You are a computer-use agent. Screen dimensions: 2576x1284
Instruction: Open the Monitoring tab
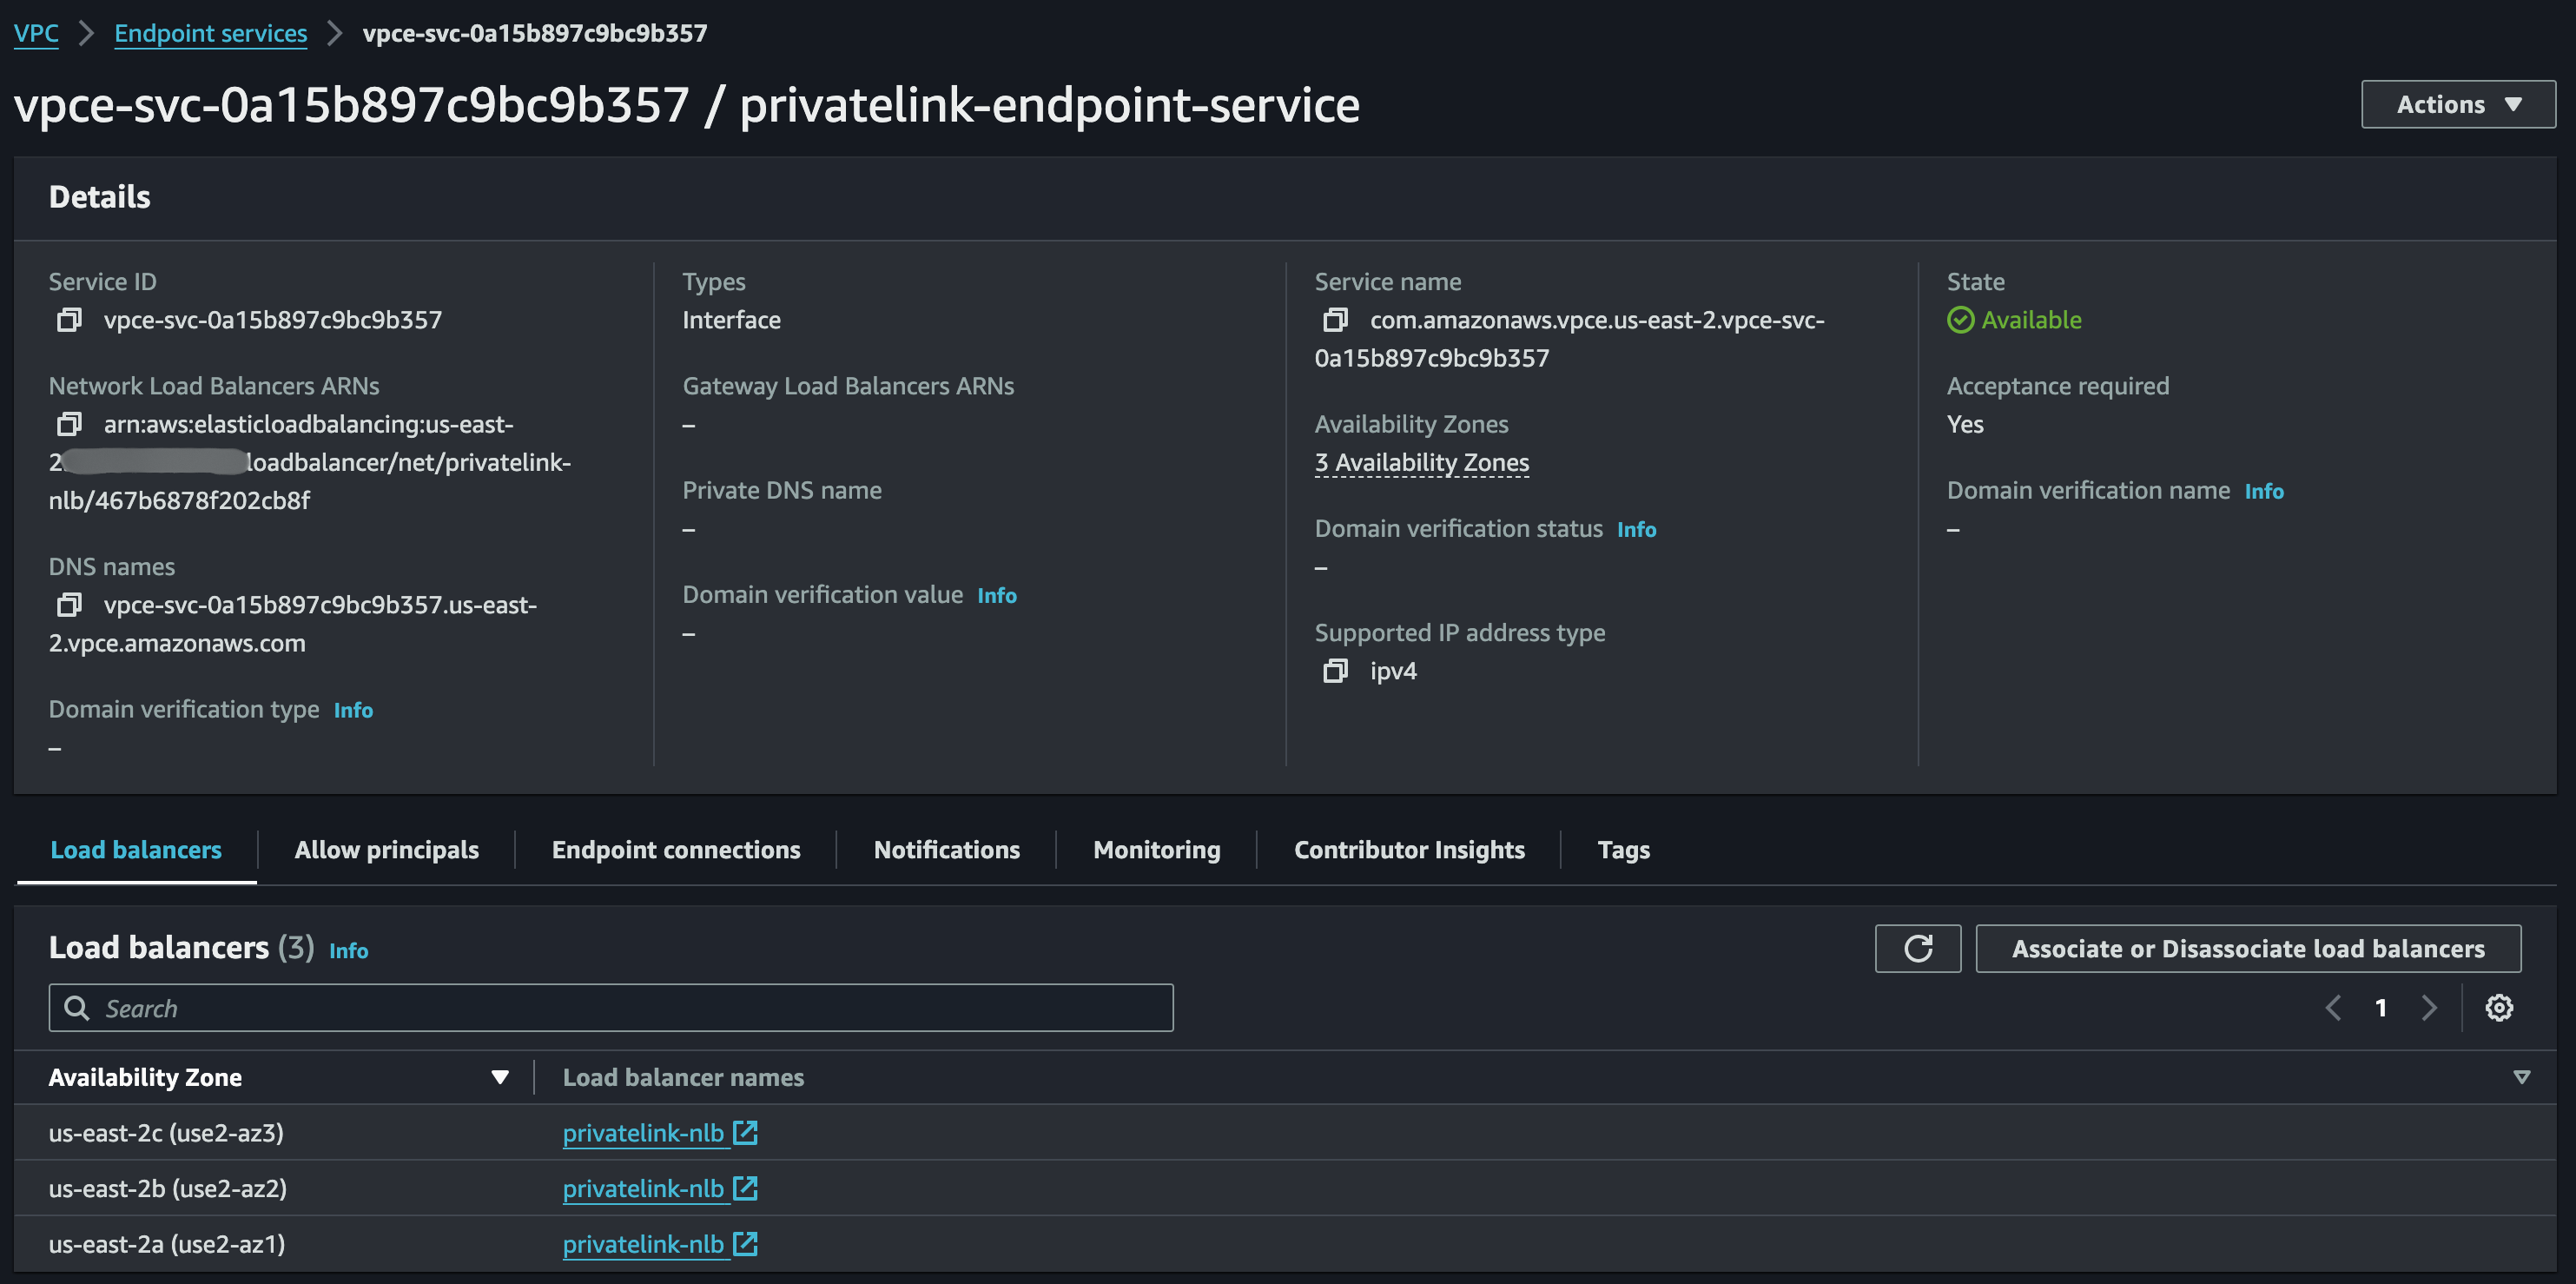pos(1156,850)
